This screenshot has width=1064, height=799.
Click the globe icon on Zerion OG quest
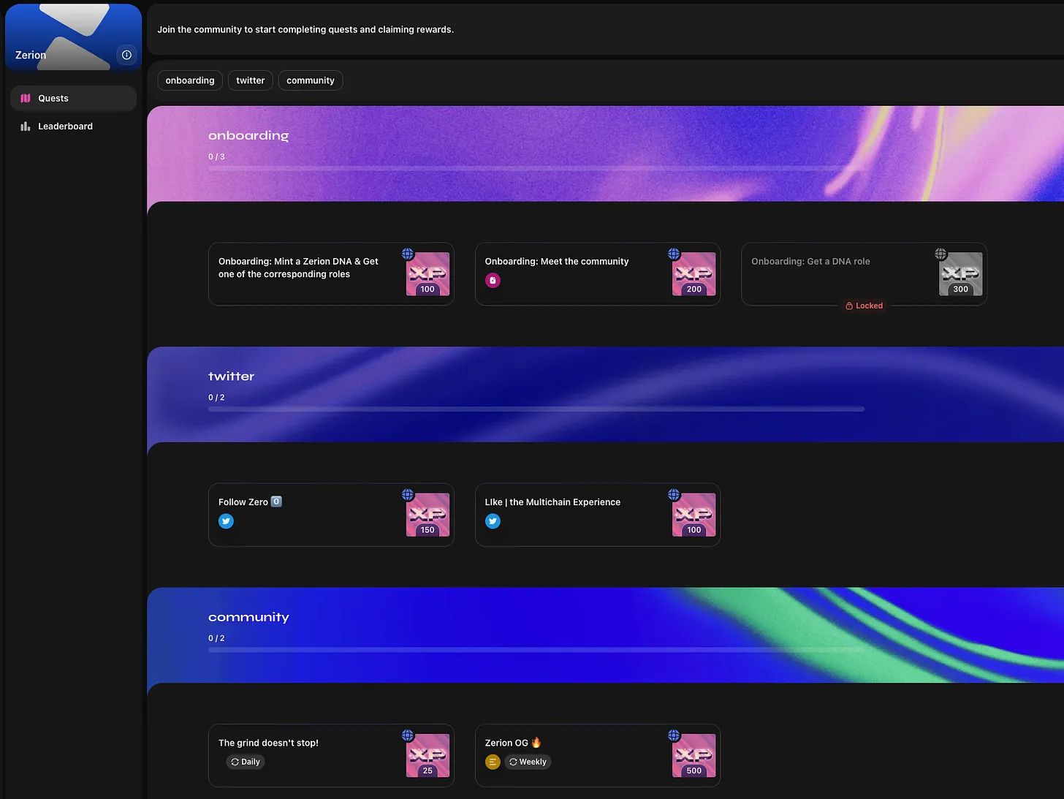coord(674,735)
